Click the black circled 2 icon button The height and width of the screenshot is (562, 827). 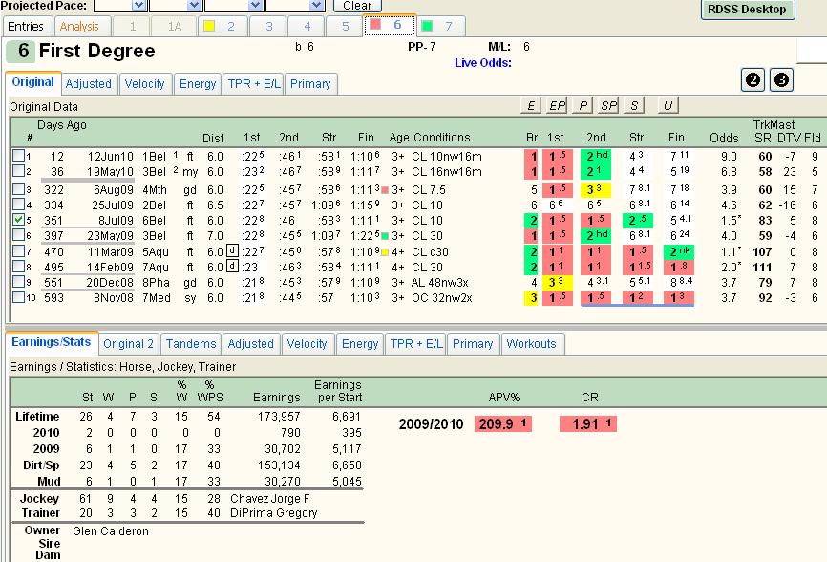[753, 80]
